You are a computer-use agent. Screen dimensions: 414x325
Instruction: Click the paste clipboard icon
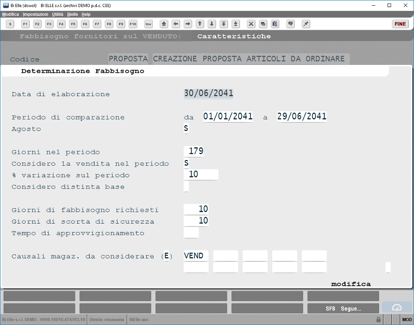pyautogui.click(x=275, y=24)
